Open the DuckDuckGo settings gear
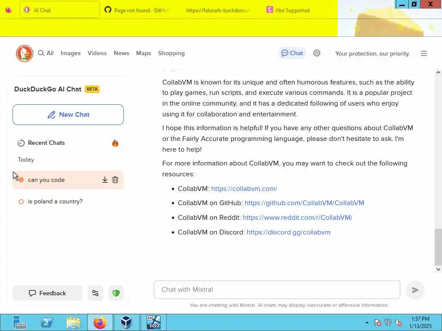442x331 pixels. (317, 53)
